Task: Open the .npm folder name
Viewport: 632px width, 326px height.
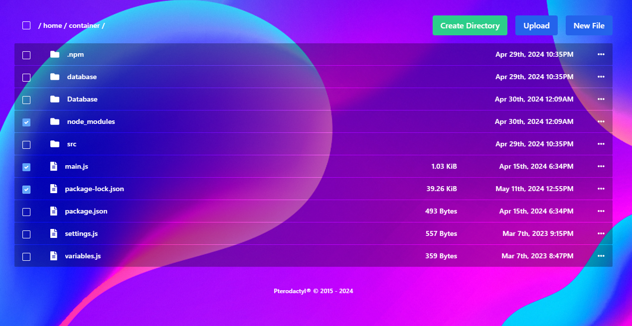Action: [75, 54]
